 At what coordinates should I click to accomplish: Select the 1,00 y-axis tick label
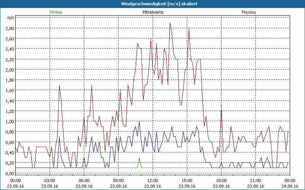(x=10, y=122)
